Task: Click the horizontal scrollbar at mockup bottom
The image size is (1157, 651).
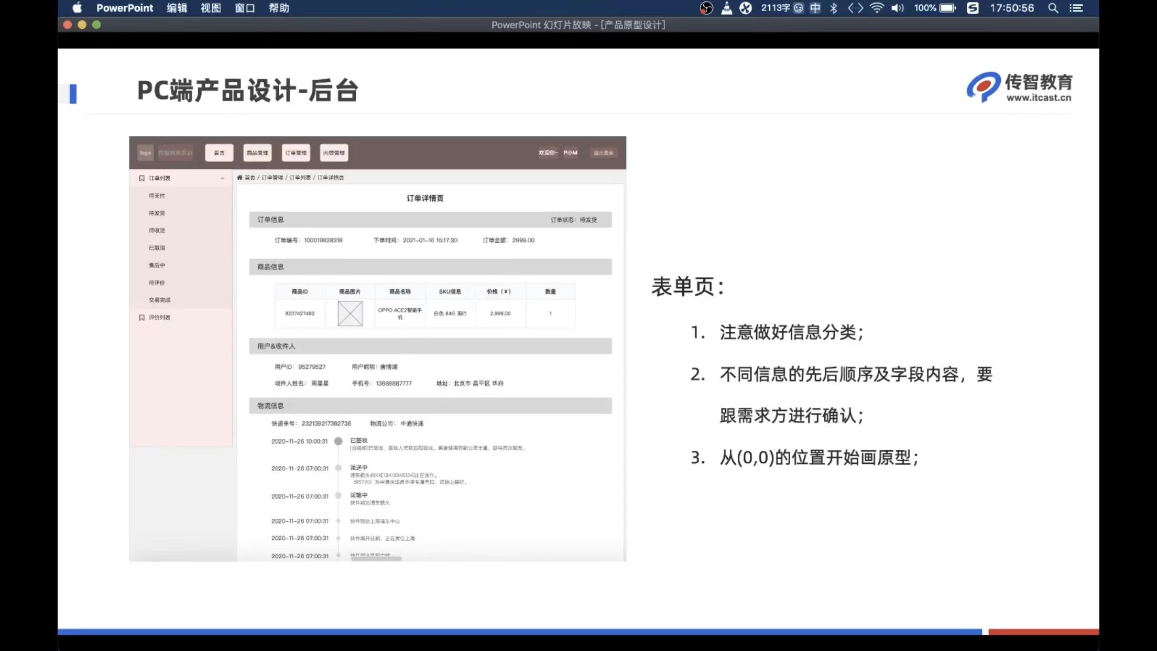Action: pos(376,559)
